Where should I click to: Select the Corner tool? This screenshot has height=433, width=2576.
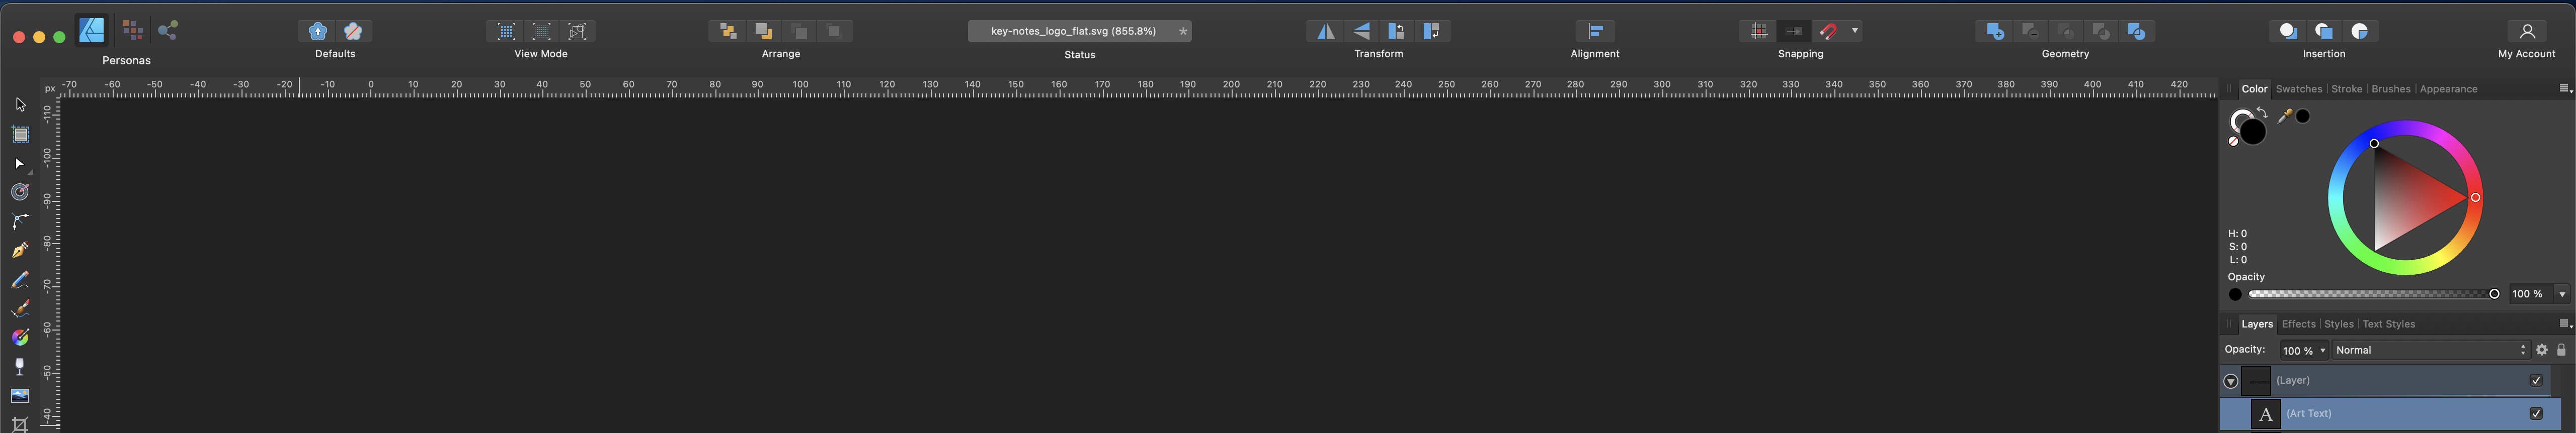[20, 221]
